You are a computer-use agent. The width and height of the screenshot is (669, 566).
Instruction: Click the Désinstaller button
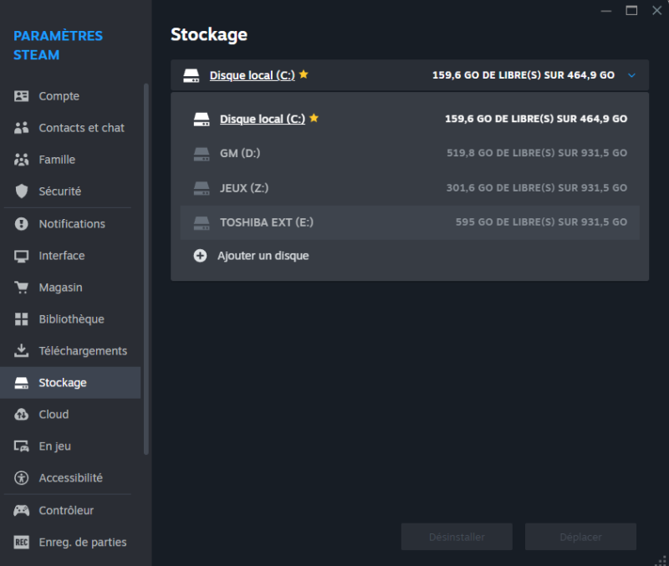(457, 537)
